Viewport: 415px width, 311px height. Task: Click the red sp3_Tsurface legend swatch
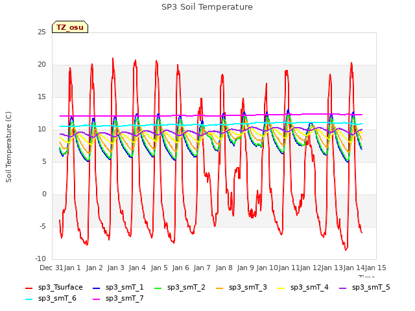tap(29, 288)
